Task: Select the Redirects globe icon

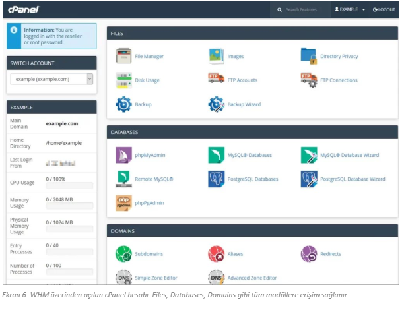Action: coord(309,254)
